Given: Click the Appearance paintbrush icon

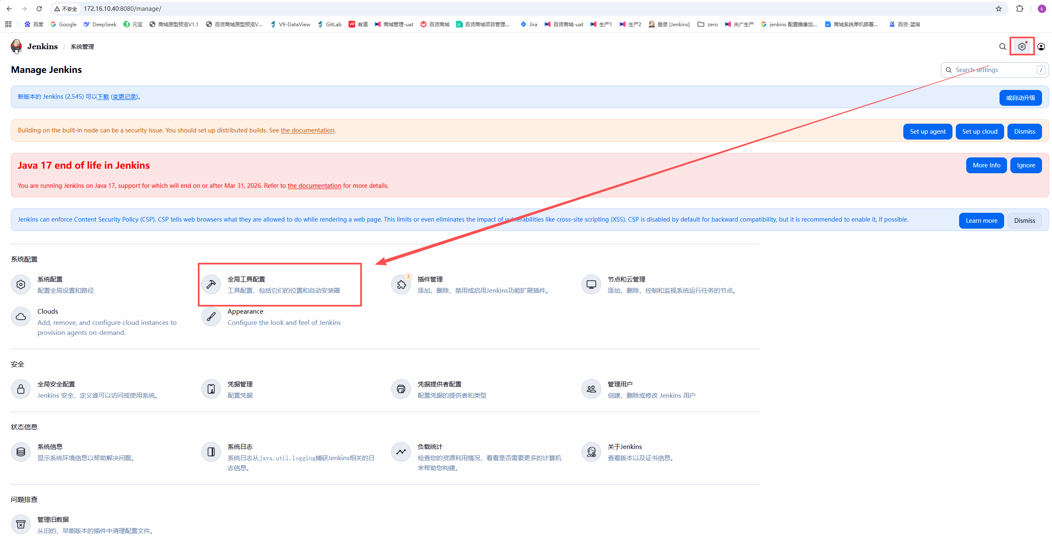Looking at the screenshot, I should pos(211,317).
